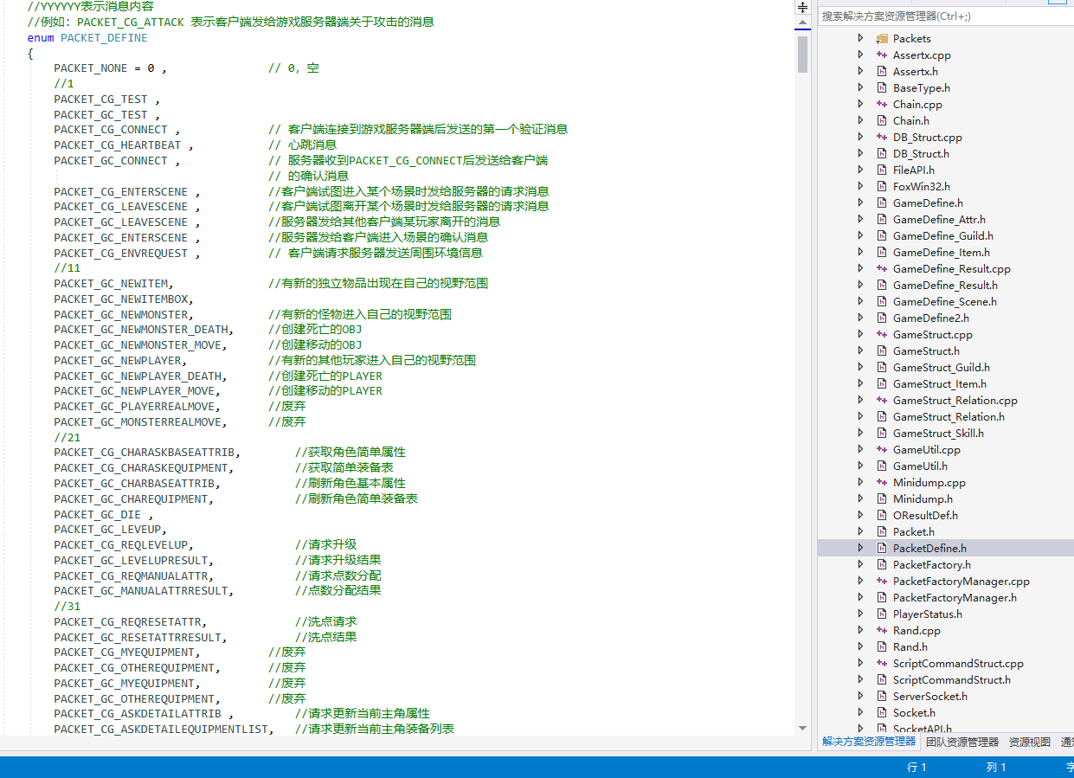Click the PacketFactory.h header icon
Viewport: 1074px width, 778px height.
pyautogui.click(x=882, y=565)
